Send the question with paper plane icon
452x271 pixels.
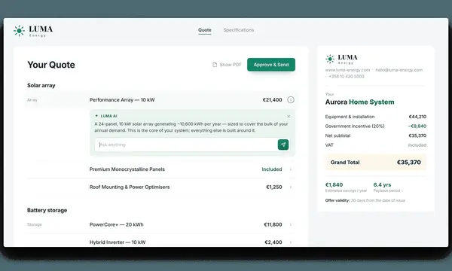pos(283,145)
